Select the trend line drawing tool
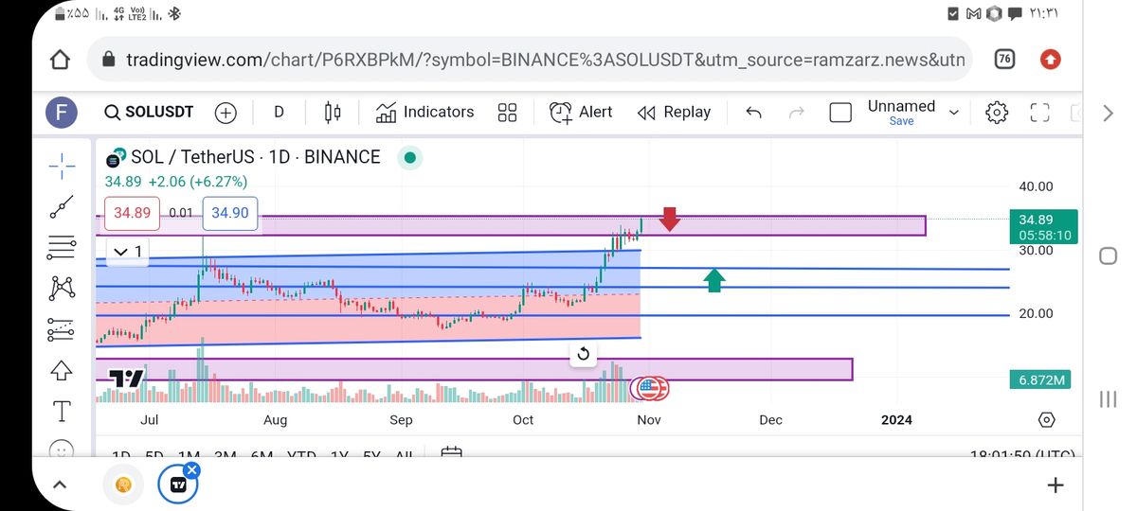This screenshot has width=1137, height=511. click(x=62, y=205)
